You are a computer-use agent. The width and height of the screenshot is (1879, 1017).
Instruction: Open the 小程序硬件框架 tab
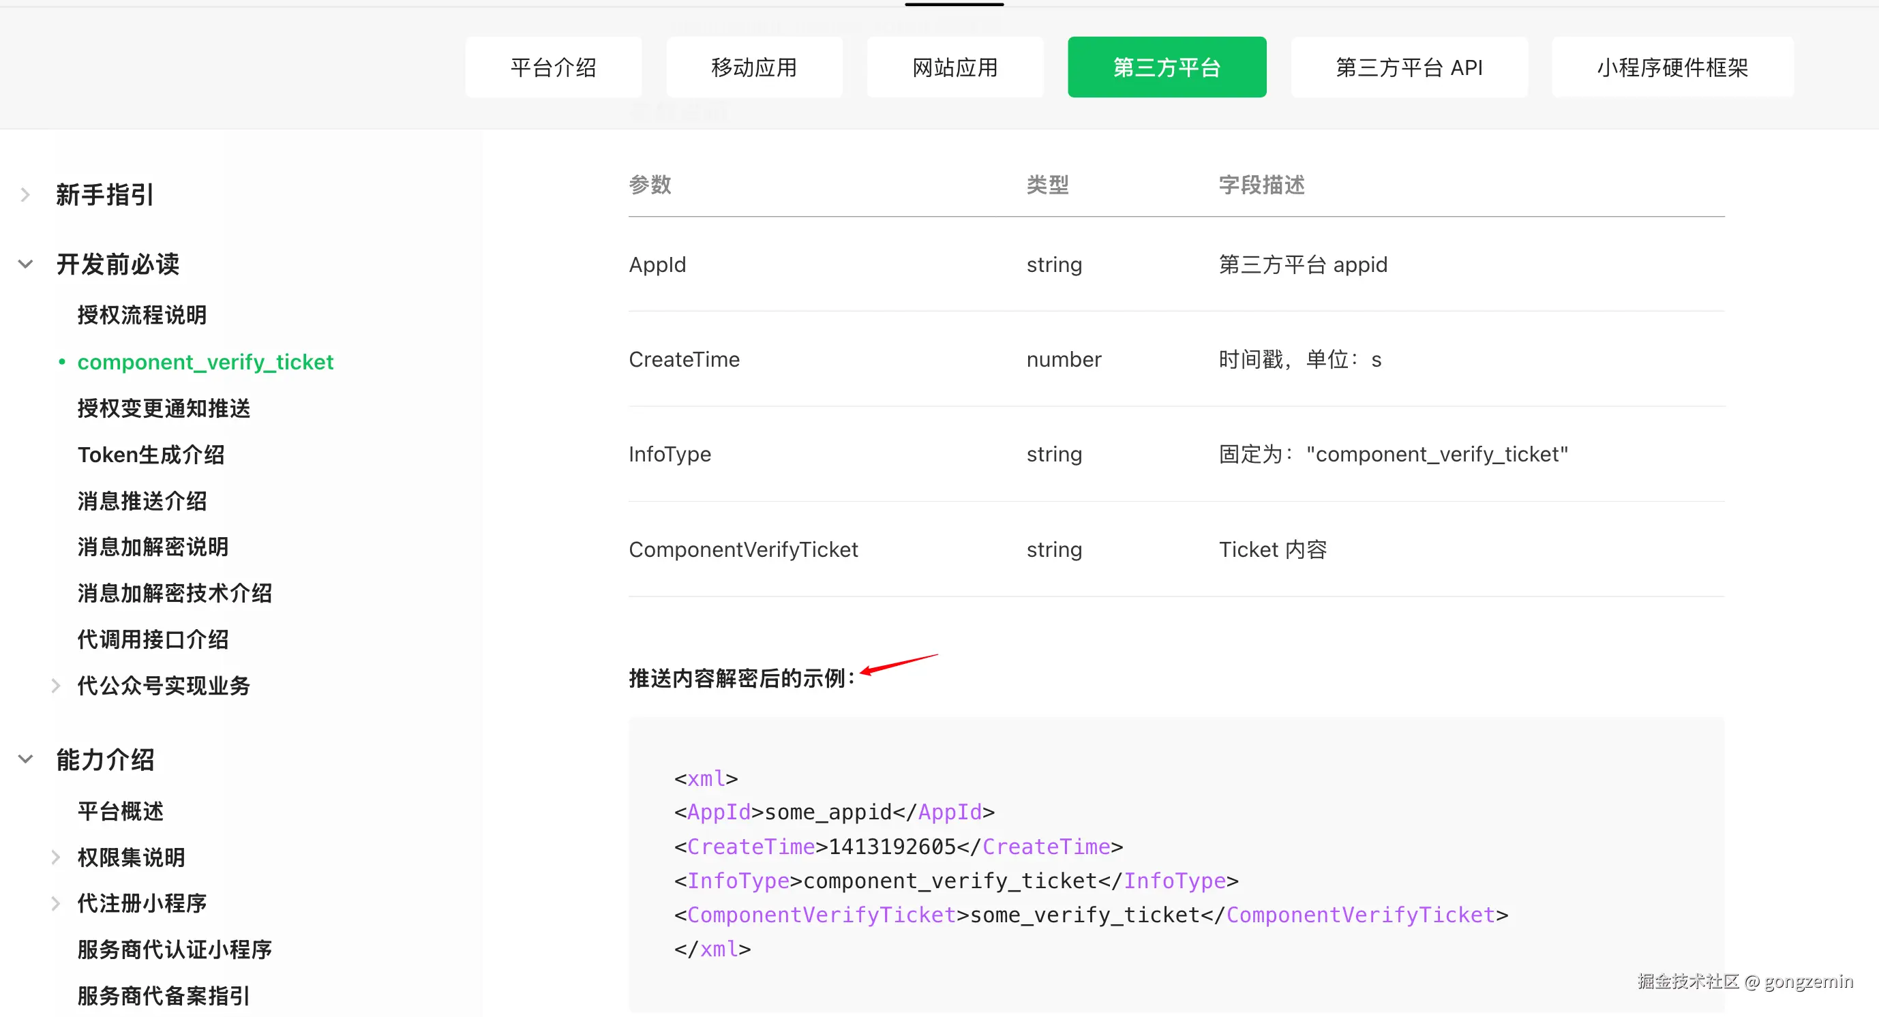[x=1672, y=67]
